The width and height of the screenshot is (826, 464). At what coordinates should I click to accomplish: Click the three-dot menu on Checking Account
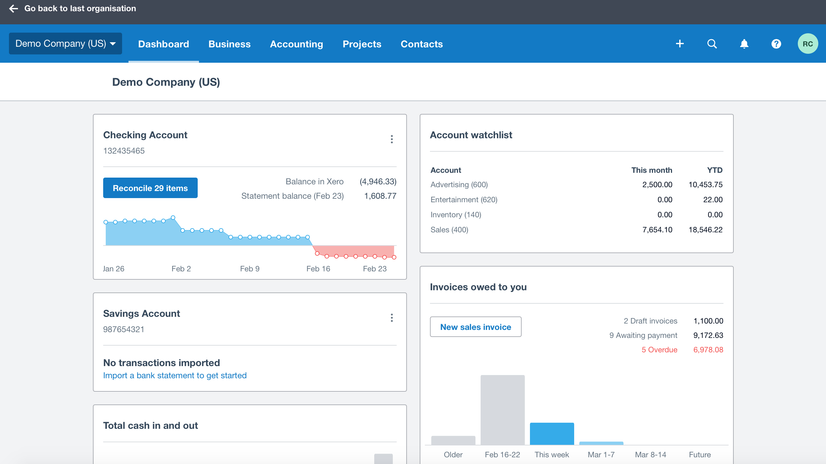392,138
